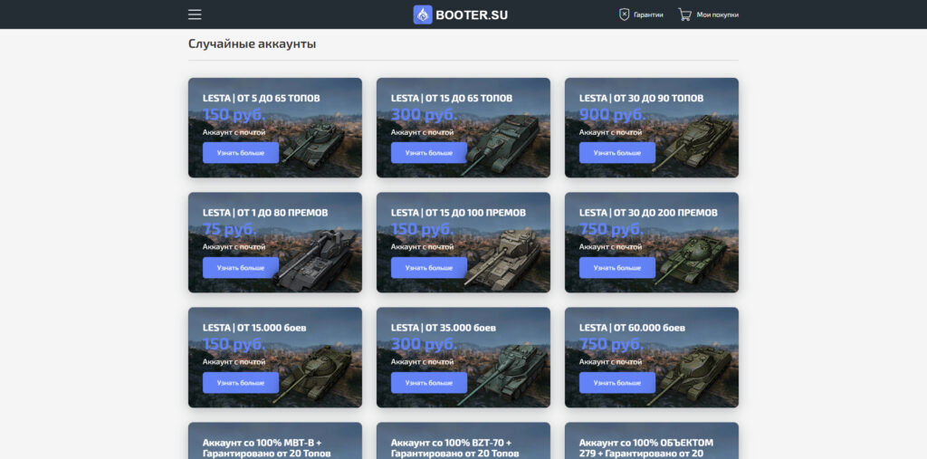The height and width of the screenshot is (459, 927).
Task: Click title LESTA | ОТ 60.000 боев
Action: 633,328
